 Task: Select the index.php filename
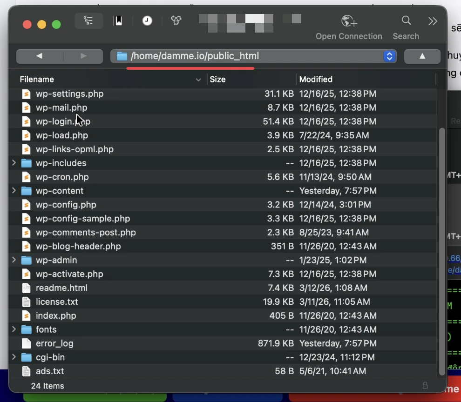pos(56,315)
